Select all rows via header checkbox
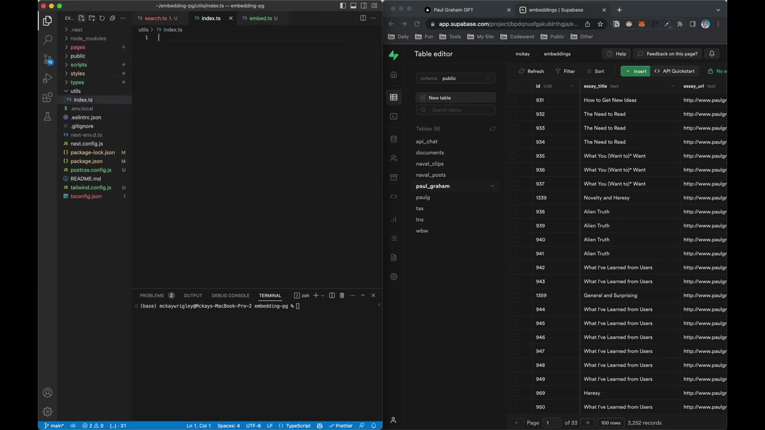Screen dimensions: 765x430 pyautogui.click(x=513, y=86)
